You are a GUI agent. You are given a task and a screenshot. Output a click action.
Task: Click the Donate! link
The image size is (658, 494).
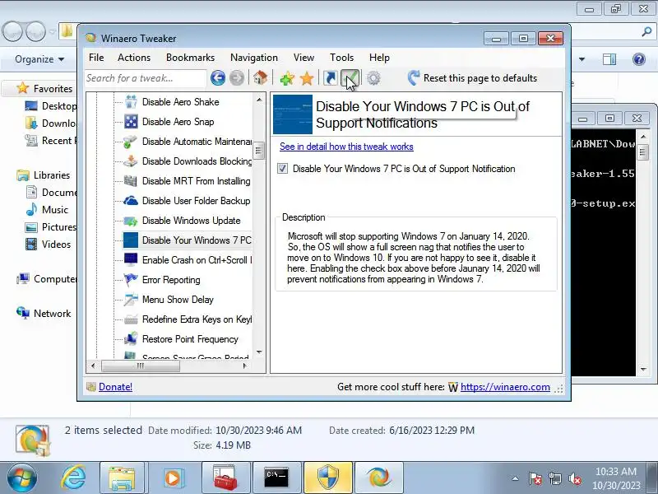coord(115,387)
